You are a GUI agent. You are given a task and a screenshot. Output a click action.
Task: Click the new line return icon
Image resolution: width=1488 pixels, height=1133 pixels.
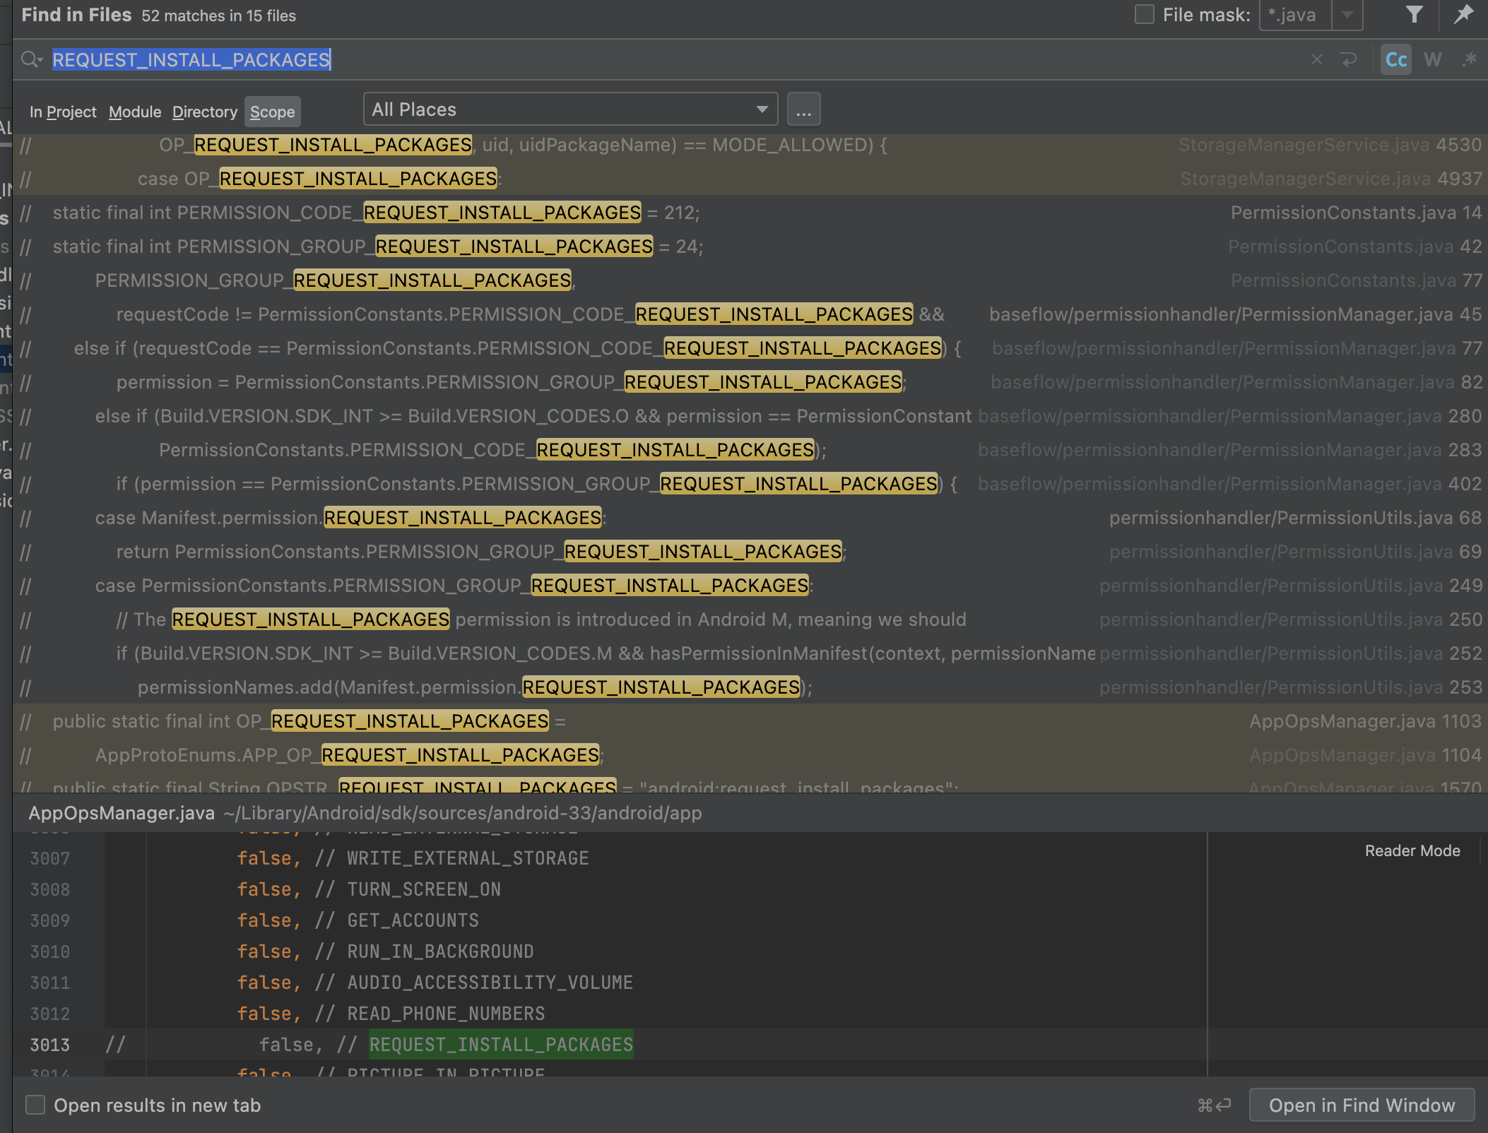(1349, 60)
